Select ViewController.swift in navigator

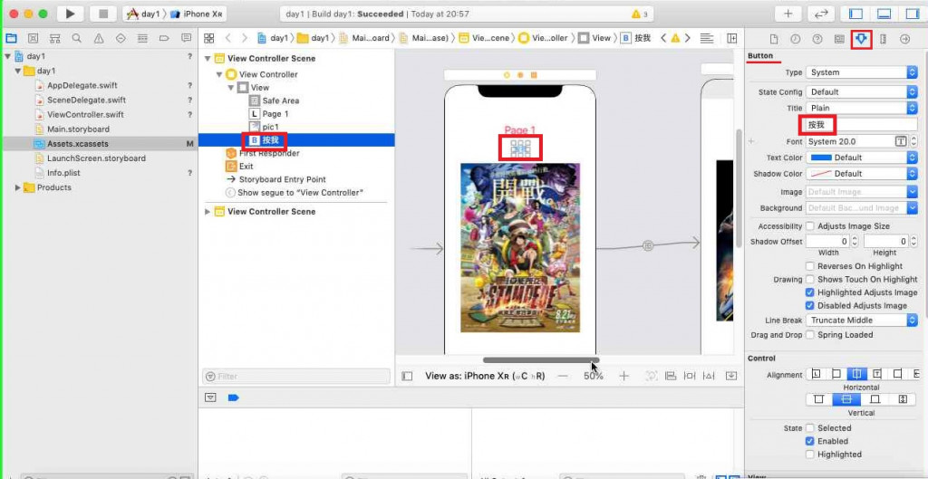click(x=85, y=114)
